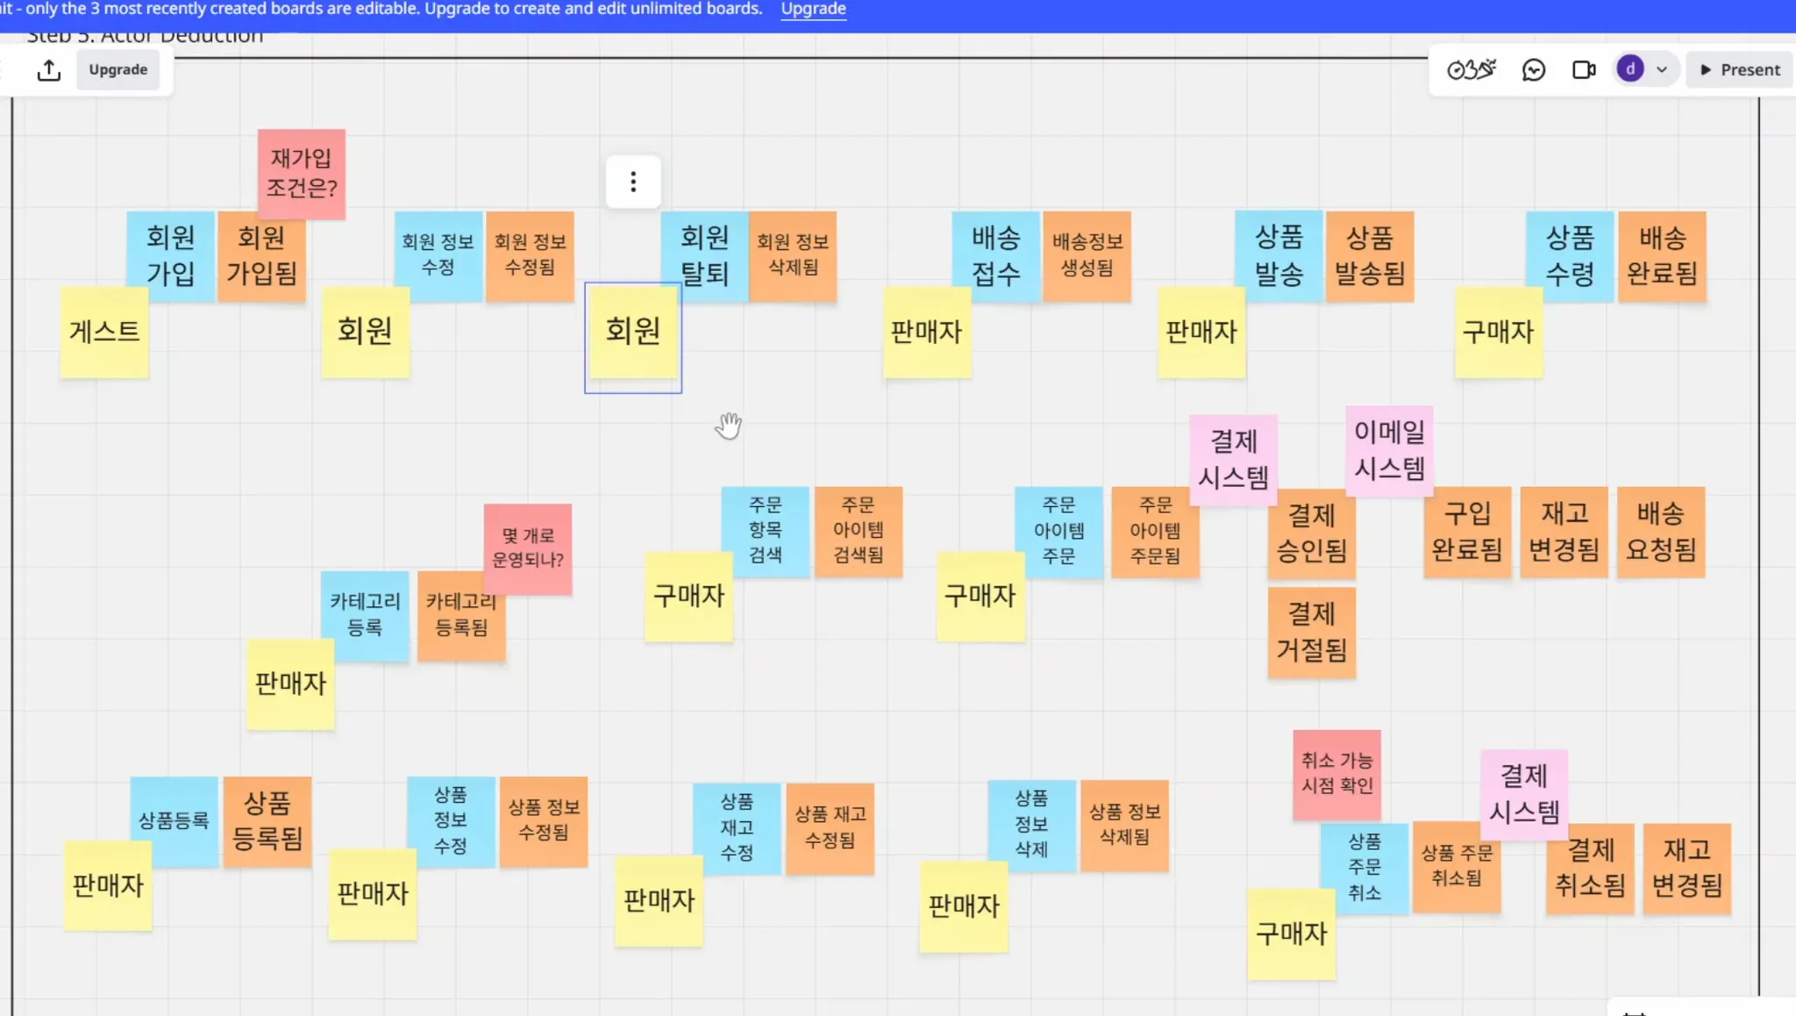This screenshot has width=1796, height=1016.
Task: Click the Upgrade button in toolbar
Action: point(118,70)
